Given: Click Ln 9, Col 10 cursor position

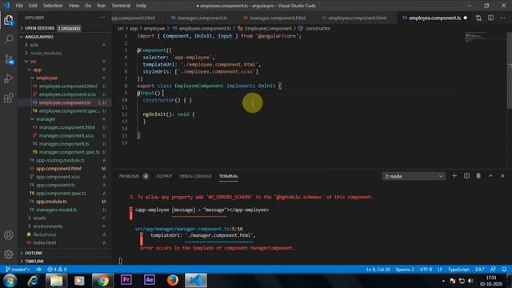Looking at the screenshot, I should coord(378,270).
